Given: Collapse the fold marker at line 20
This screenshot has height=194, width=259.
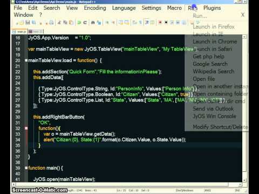Looking at the screenshot, I should [26, 60].
